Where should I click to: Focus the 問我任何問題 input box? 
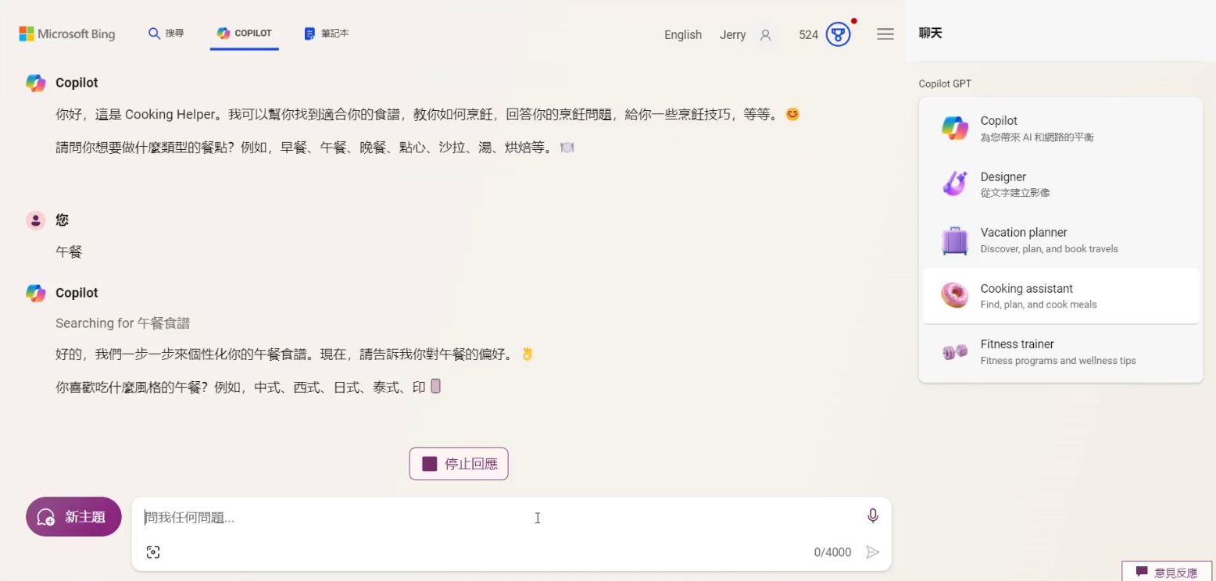click(500, 517)
